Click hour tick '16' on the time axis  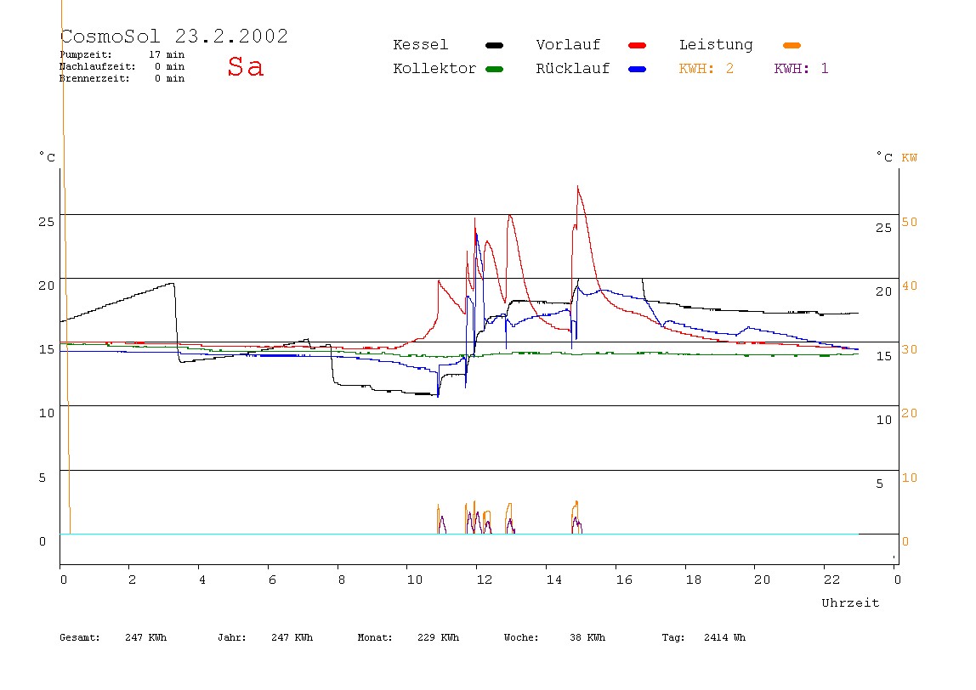624,580
